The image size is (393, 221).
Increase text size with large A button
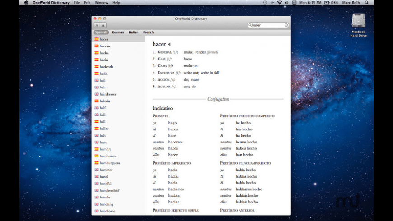coord(103,25)
